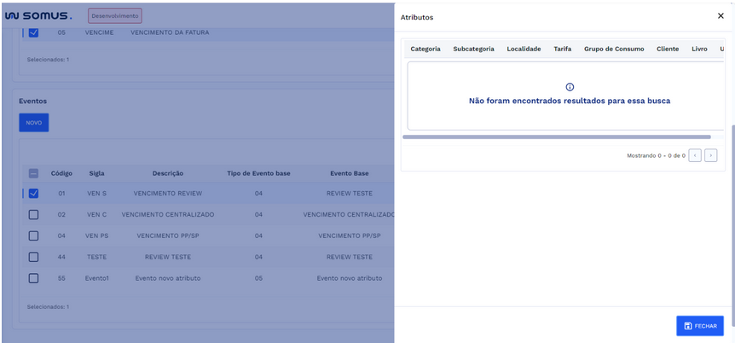Viewport: 735px width, 343px height.
Task: Click the Atributos table horizontal scrollbar
Action: (556, 137)
